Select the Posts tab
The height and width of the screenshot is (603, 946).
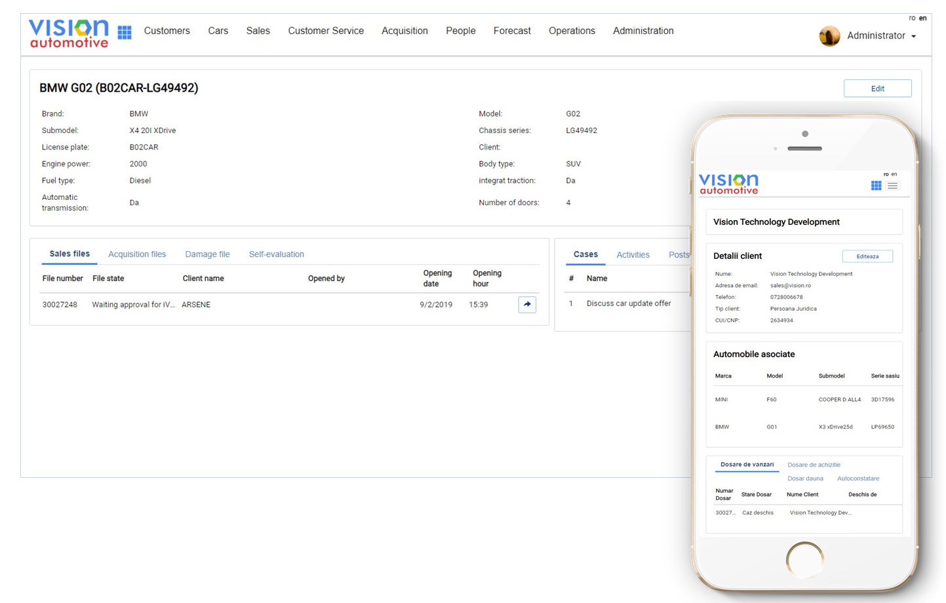click(x=679, y=255)
